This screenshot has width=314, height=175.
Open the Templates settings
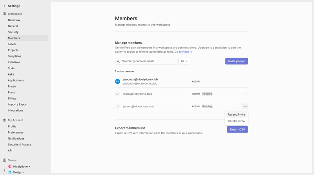coord(27,56)
